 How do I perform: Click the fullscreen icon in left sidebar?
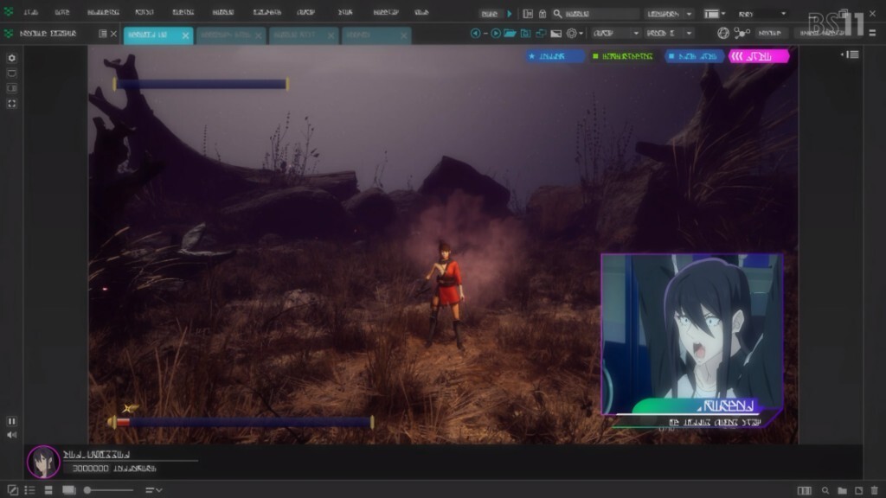(x=11, y=104)
